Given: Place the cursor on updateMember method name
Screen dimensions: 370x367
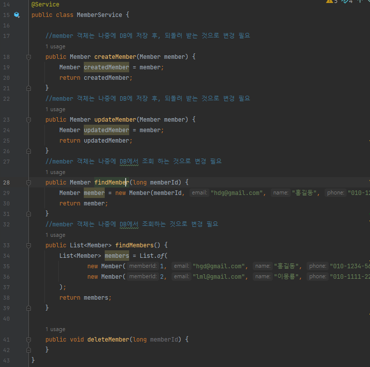Looking at the screenshot, I should pos(115,120).
